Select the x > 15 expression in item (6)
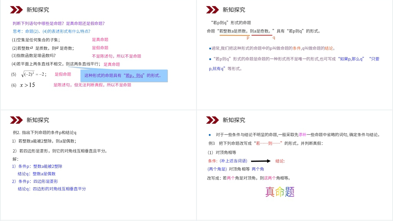The height and width of the screenshot is (221, 393). coord(27,85)
